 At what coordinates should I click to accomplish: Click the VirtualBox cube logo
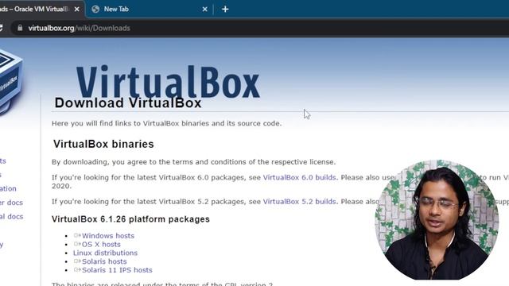tap(11, 81)
